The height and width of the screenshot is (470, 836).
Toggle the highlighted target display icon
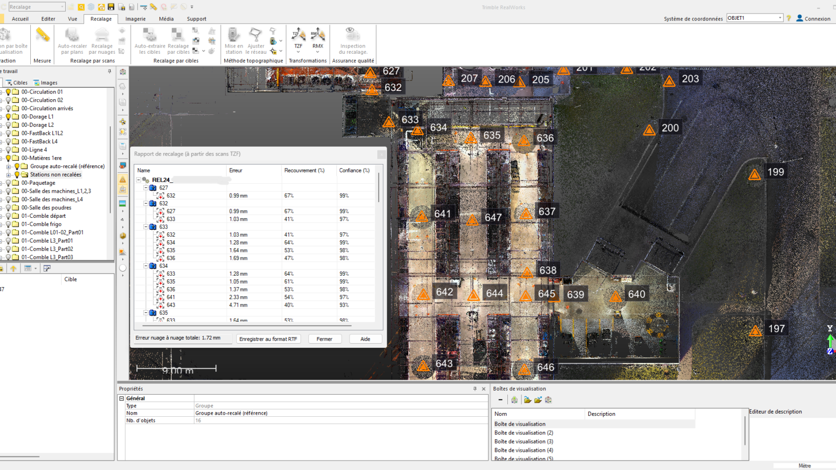coord(122,178)
